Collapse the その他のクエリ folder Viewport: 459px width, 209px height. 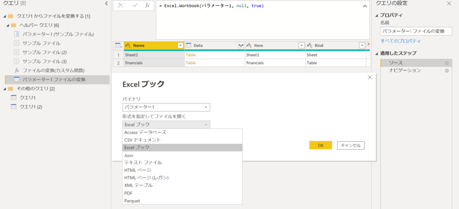point(4,89)
